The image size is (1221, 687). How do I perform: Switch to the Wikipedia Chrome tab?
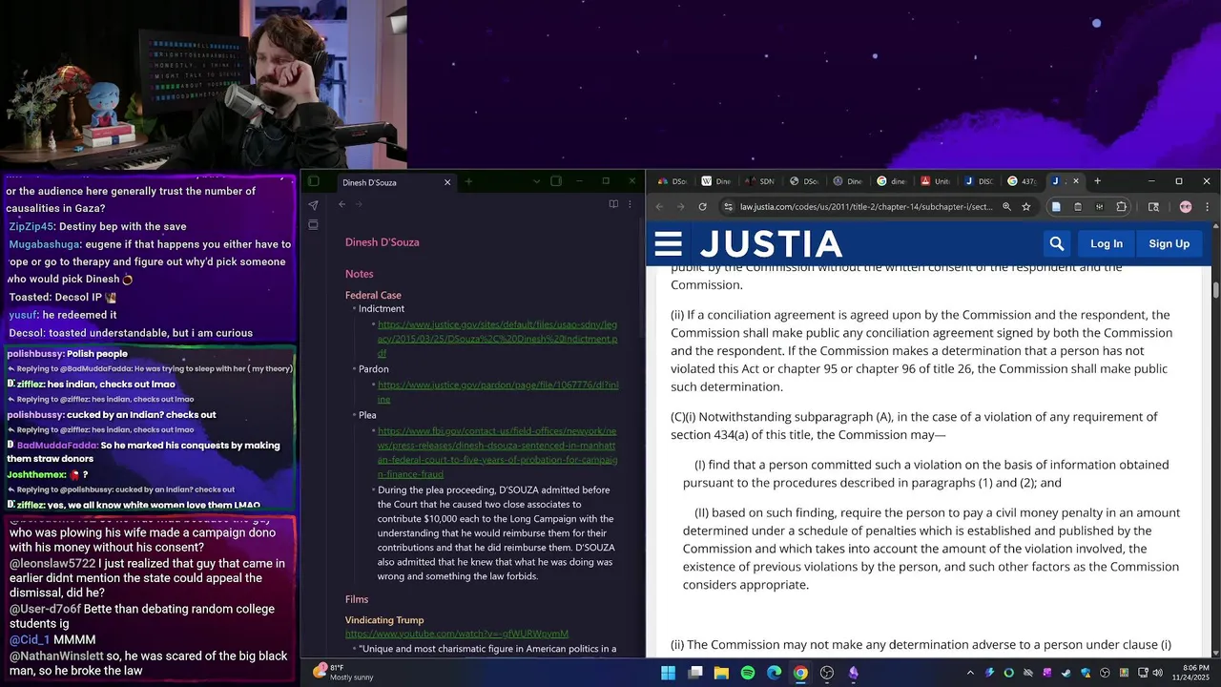(x=716, y=181)
